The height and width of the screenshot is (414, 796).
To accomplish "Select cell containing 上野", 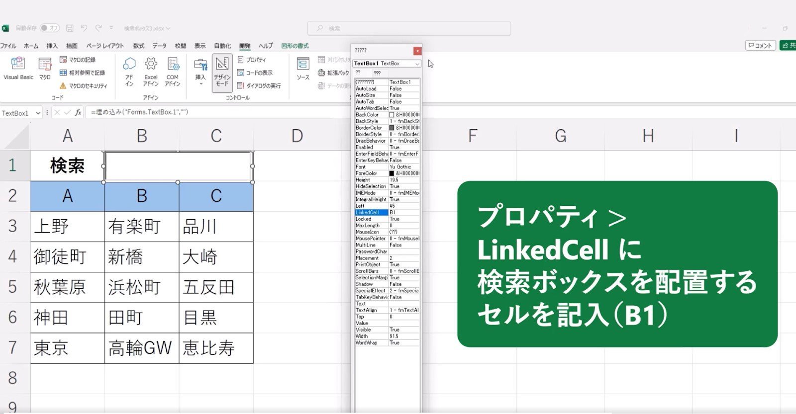I will tap(68, 227).
